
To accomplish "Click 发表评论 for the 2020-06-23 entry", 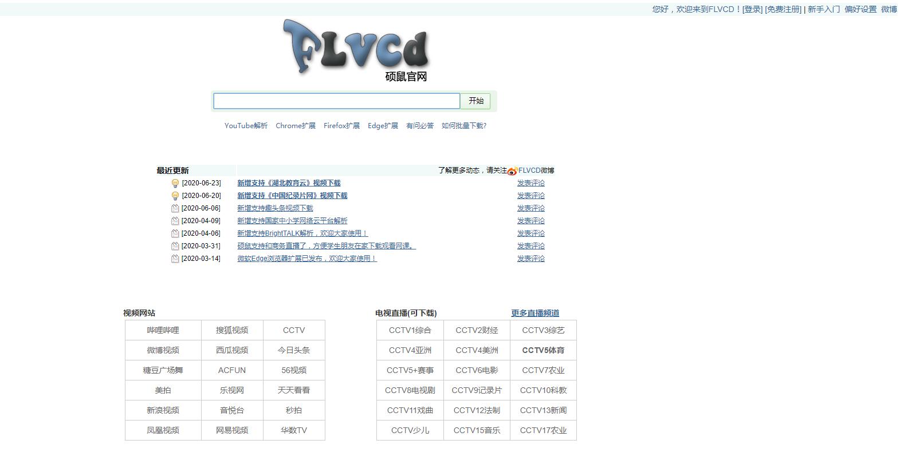I will (531, 183).
